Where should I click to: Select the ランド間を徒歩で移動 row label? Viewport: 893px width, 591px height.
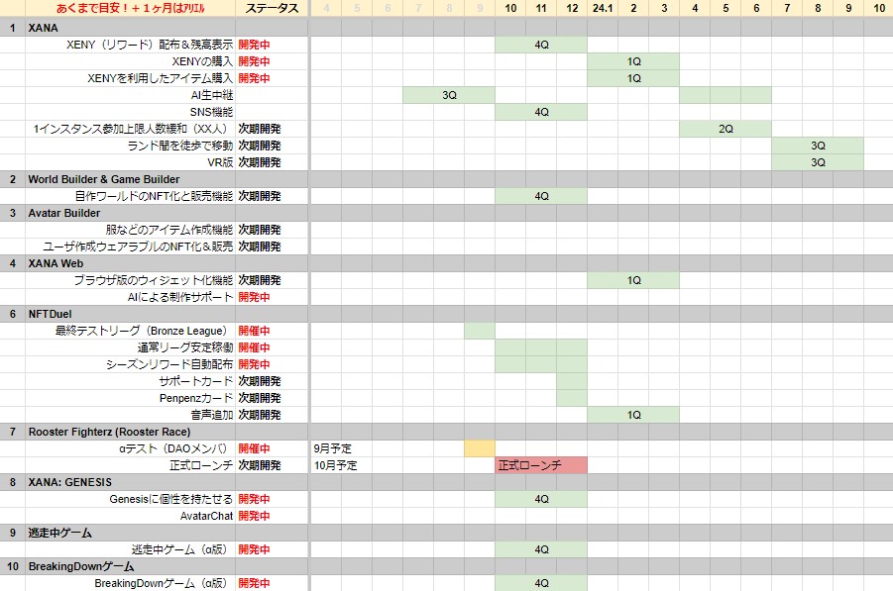point(180,146)
